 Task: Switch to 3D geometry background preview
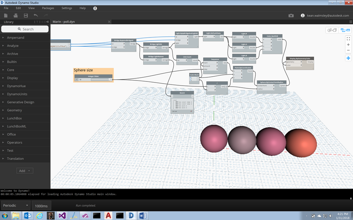coord(332,30)
